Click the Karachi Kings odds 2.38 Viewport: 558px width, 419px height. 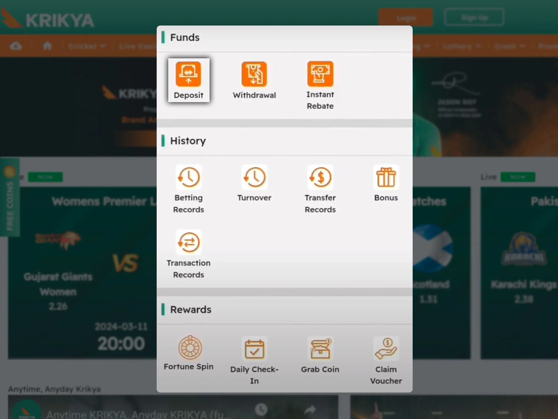524,299
